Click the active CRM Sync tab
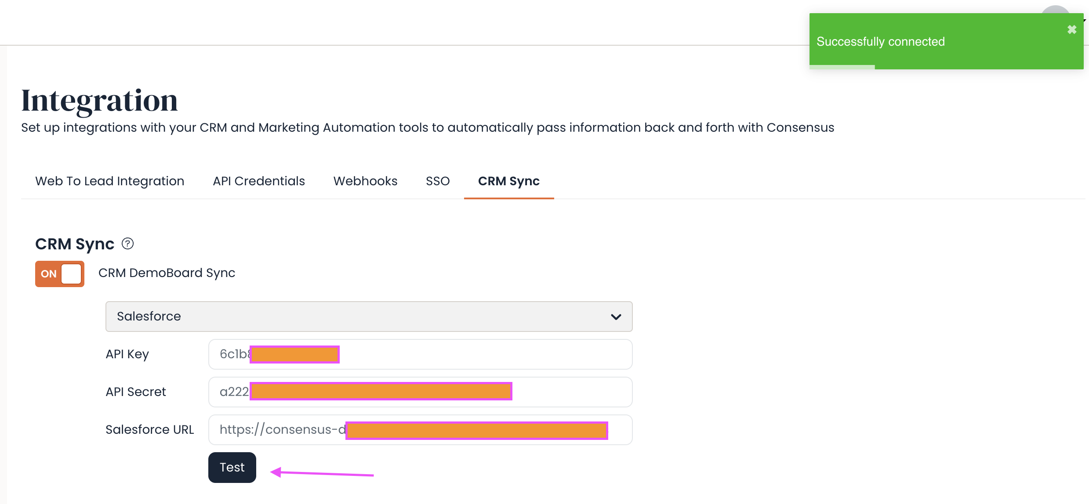This screenshot has height=504, width=1089. pyautogui.click(x=508, y=181)
